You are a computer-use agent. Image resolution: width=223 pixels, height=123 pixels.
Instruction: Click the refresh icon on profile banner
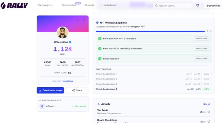coord(78,20)
